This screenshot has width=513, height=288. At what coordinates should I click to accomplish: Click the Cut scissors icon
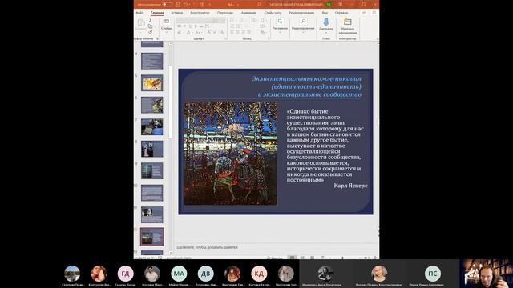pyautogui.click(x=150, y=21)
